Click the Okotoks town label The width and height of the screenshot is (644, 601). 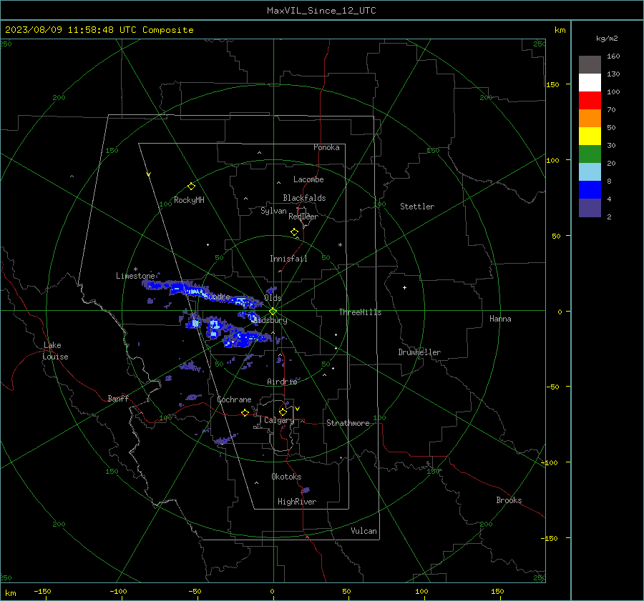coord(286,477)
